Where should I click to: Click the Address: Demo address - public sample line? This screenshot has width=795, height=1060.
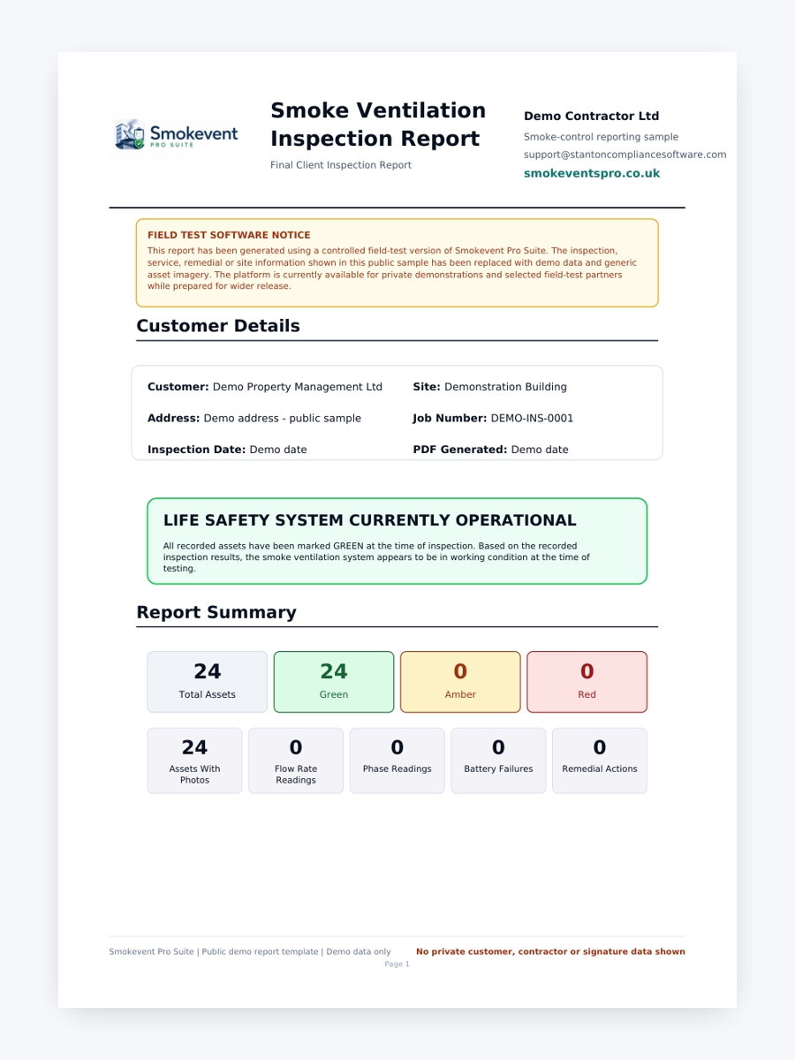point(254,419)
